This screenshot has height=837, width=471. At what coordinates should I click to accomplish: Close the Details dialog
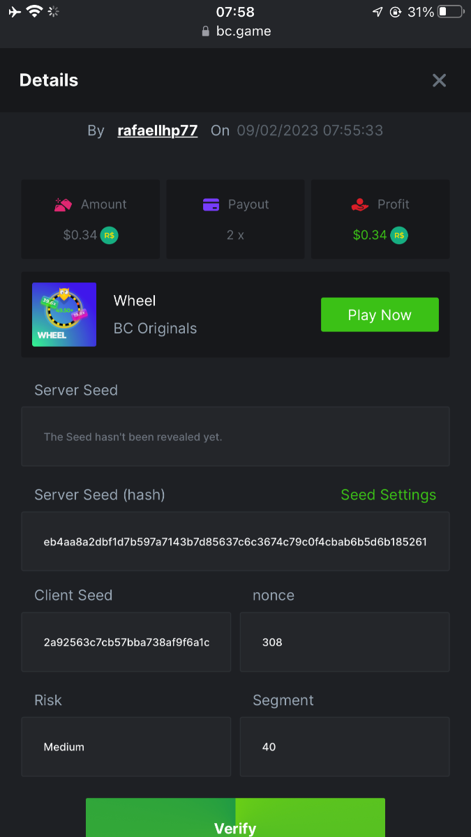[439, 80]
